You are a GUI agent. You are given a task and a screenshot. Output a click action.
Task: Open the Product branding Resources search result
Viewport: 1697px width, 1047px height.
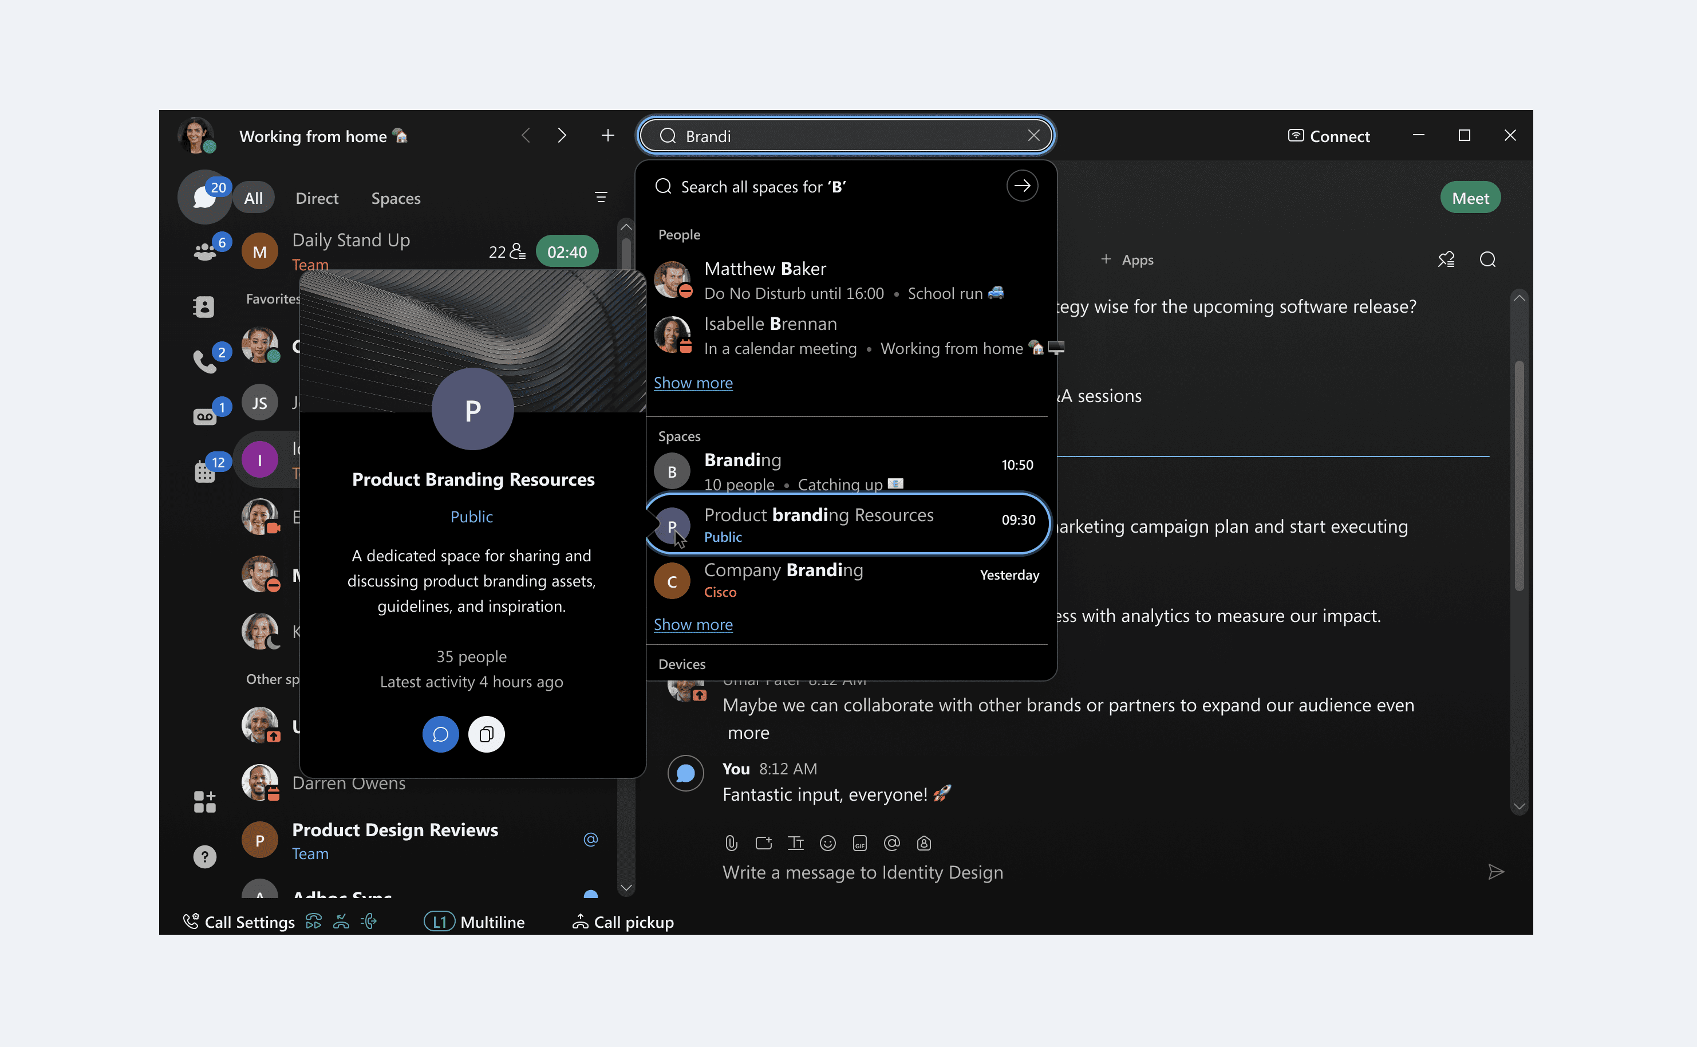(847, 524)
